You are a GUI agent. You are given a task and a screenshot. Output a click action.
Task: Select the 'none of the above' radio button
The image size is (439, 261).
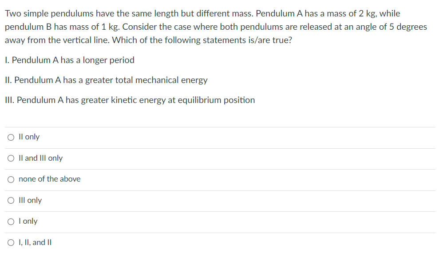click(x=10, y=179)
